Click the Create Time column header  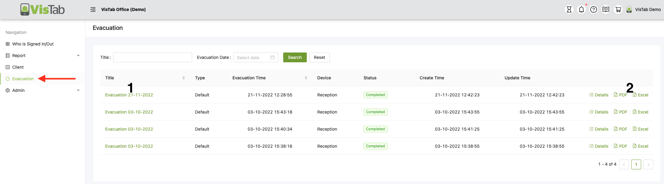pos(432,78)
